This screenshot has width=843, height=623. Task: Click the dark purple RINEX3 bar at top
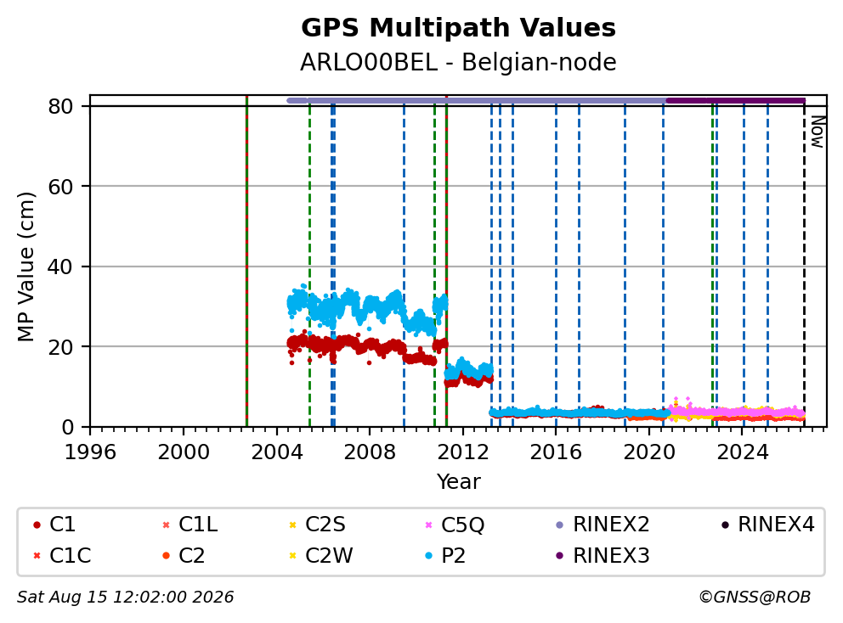coord(735,100)
